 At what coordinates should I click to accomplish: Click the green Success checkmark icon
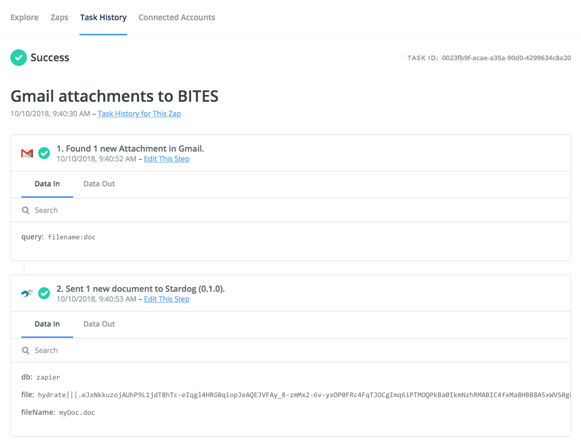tap(19, 58)
